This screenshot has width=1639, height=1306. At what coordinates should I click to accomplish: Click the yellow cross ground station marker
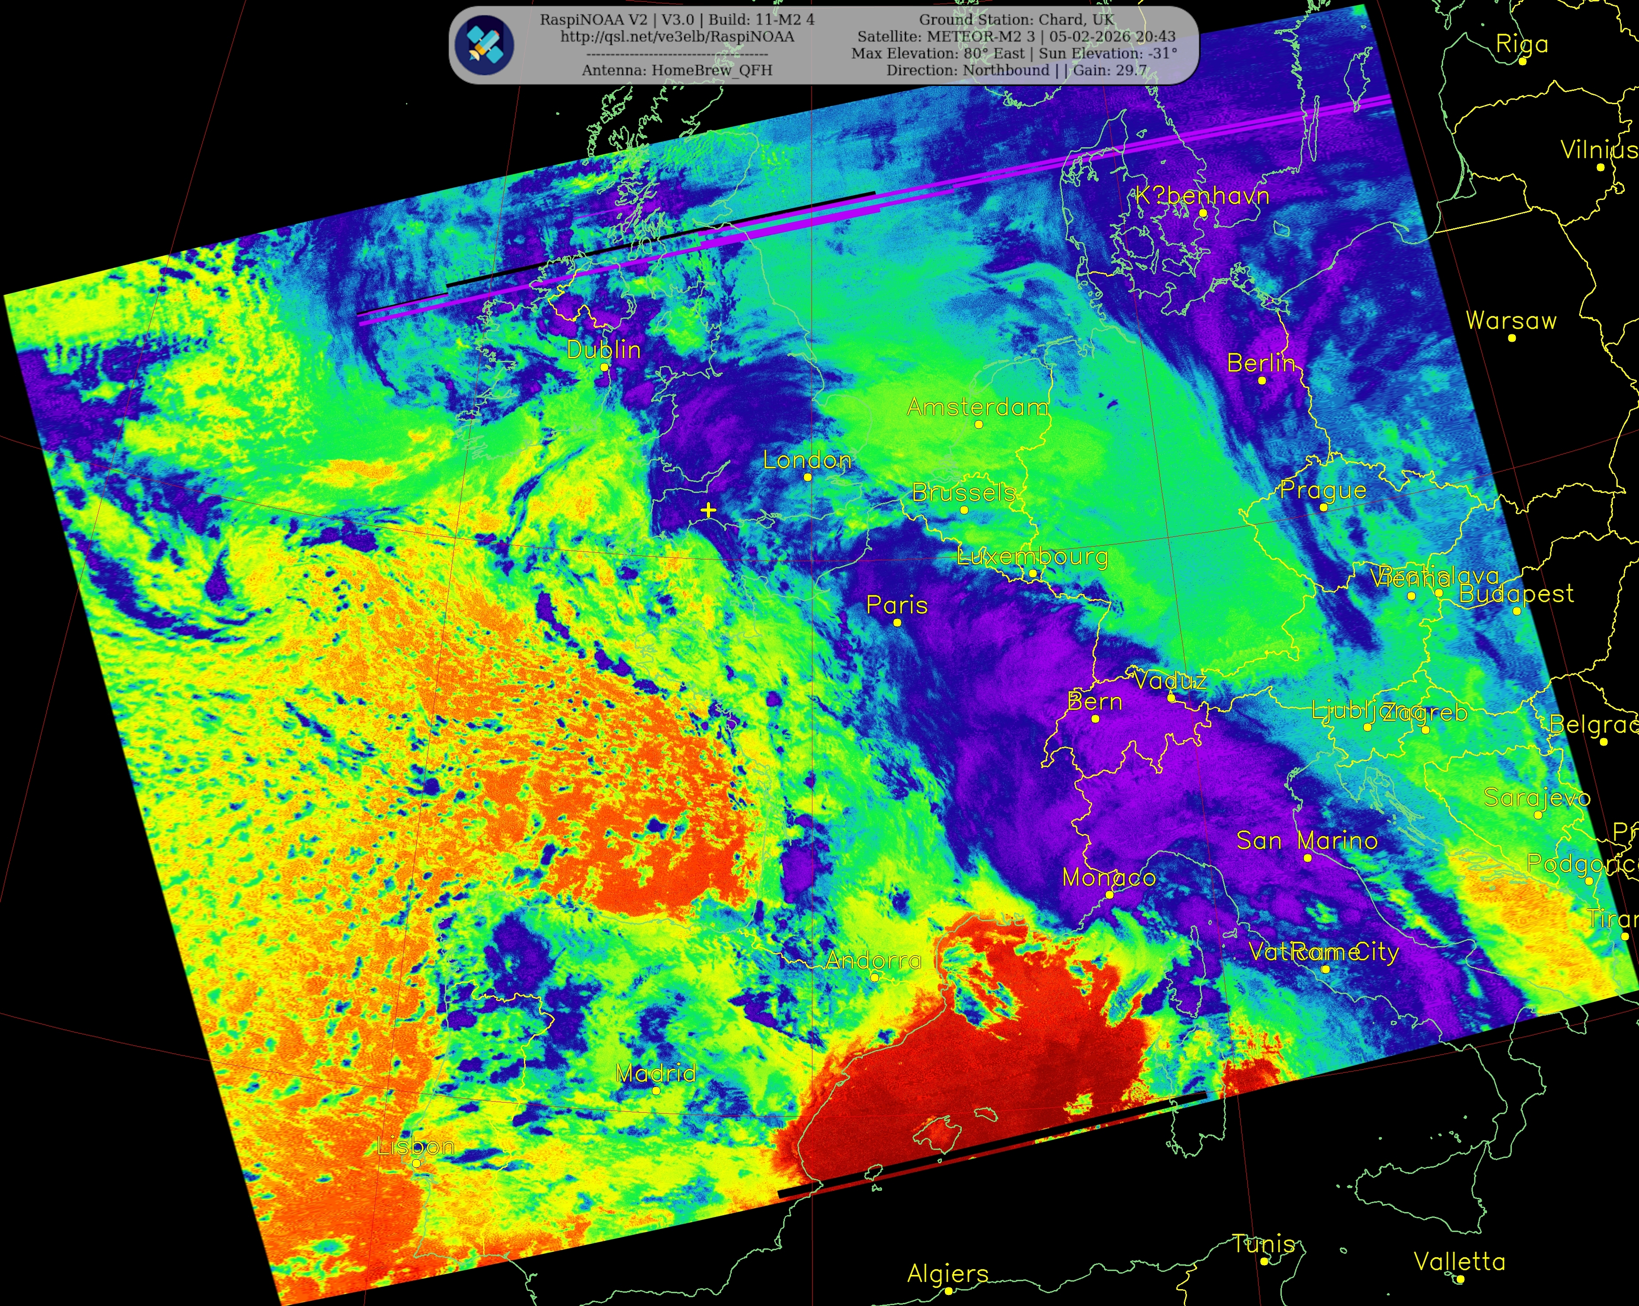point(709,510)
